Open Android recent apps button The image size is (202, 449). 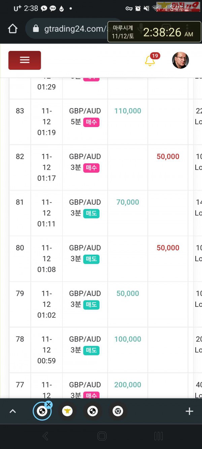click(x=158, y=436)
